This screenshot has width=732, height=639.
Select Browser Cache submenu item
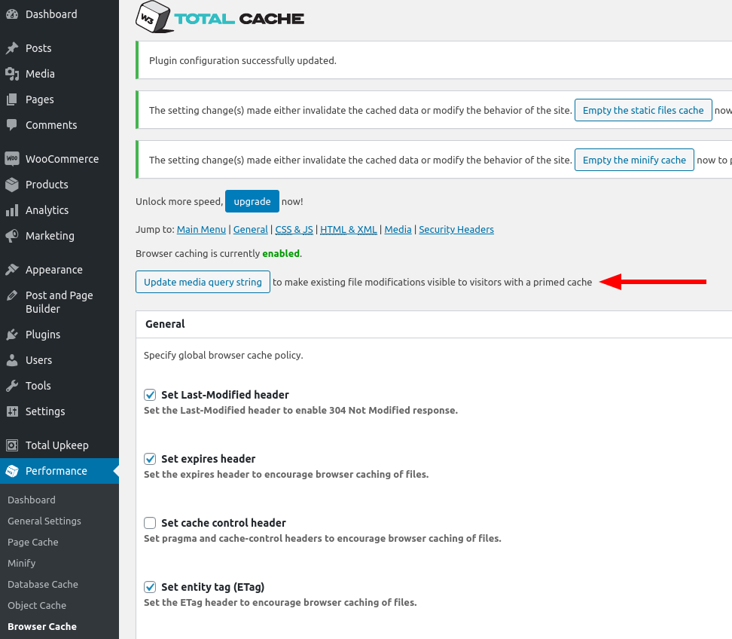coord(42,626)
